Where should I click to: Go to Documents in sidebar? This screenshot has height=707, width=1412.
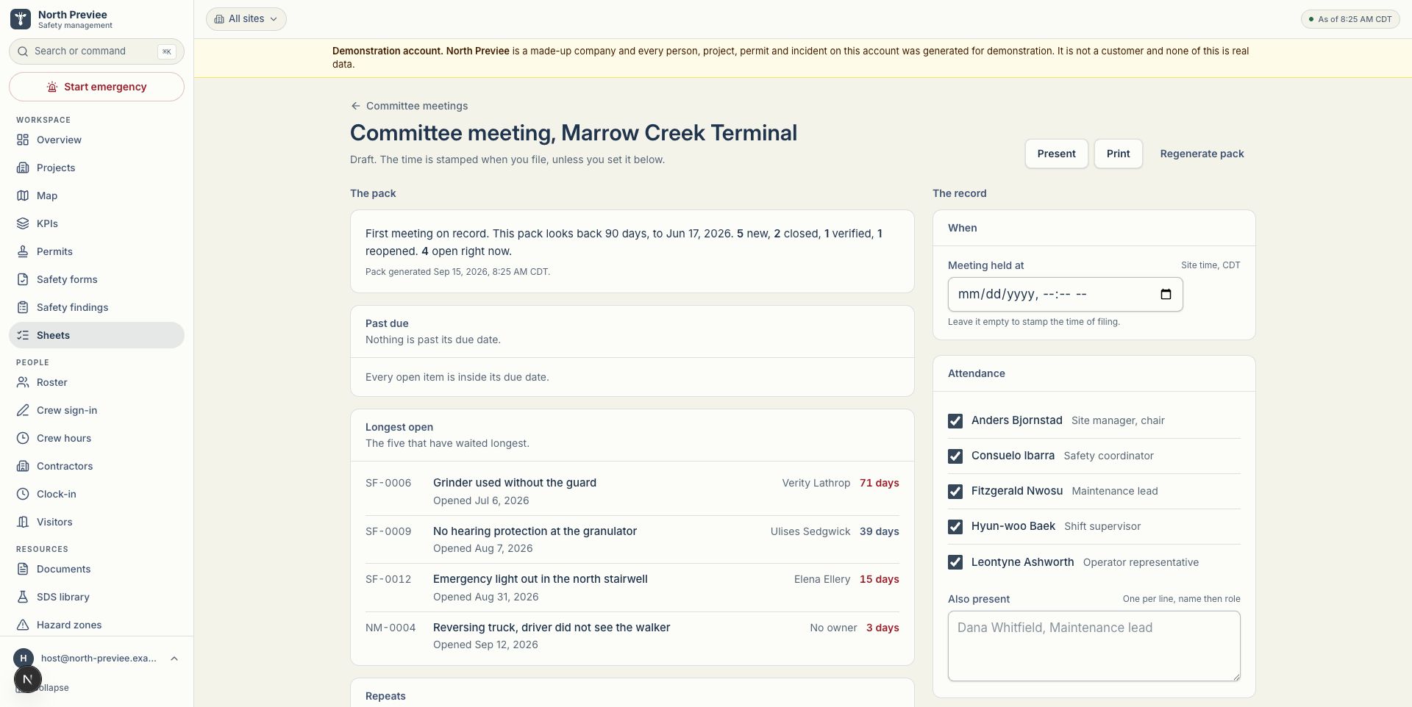96,569
